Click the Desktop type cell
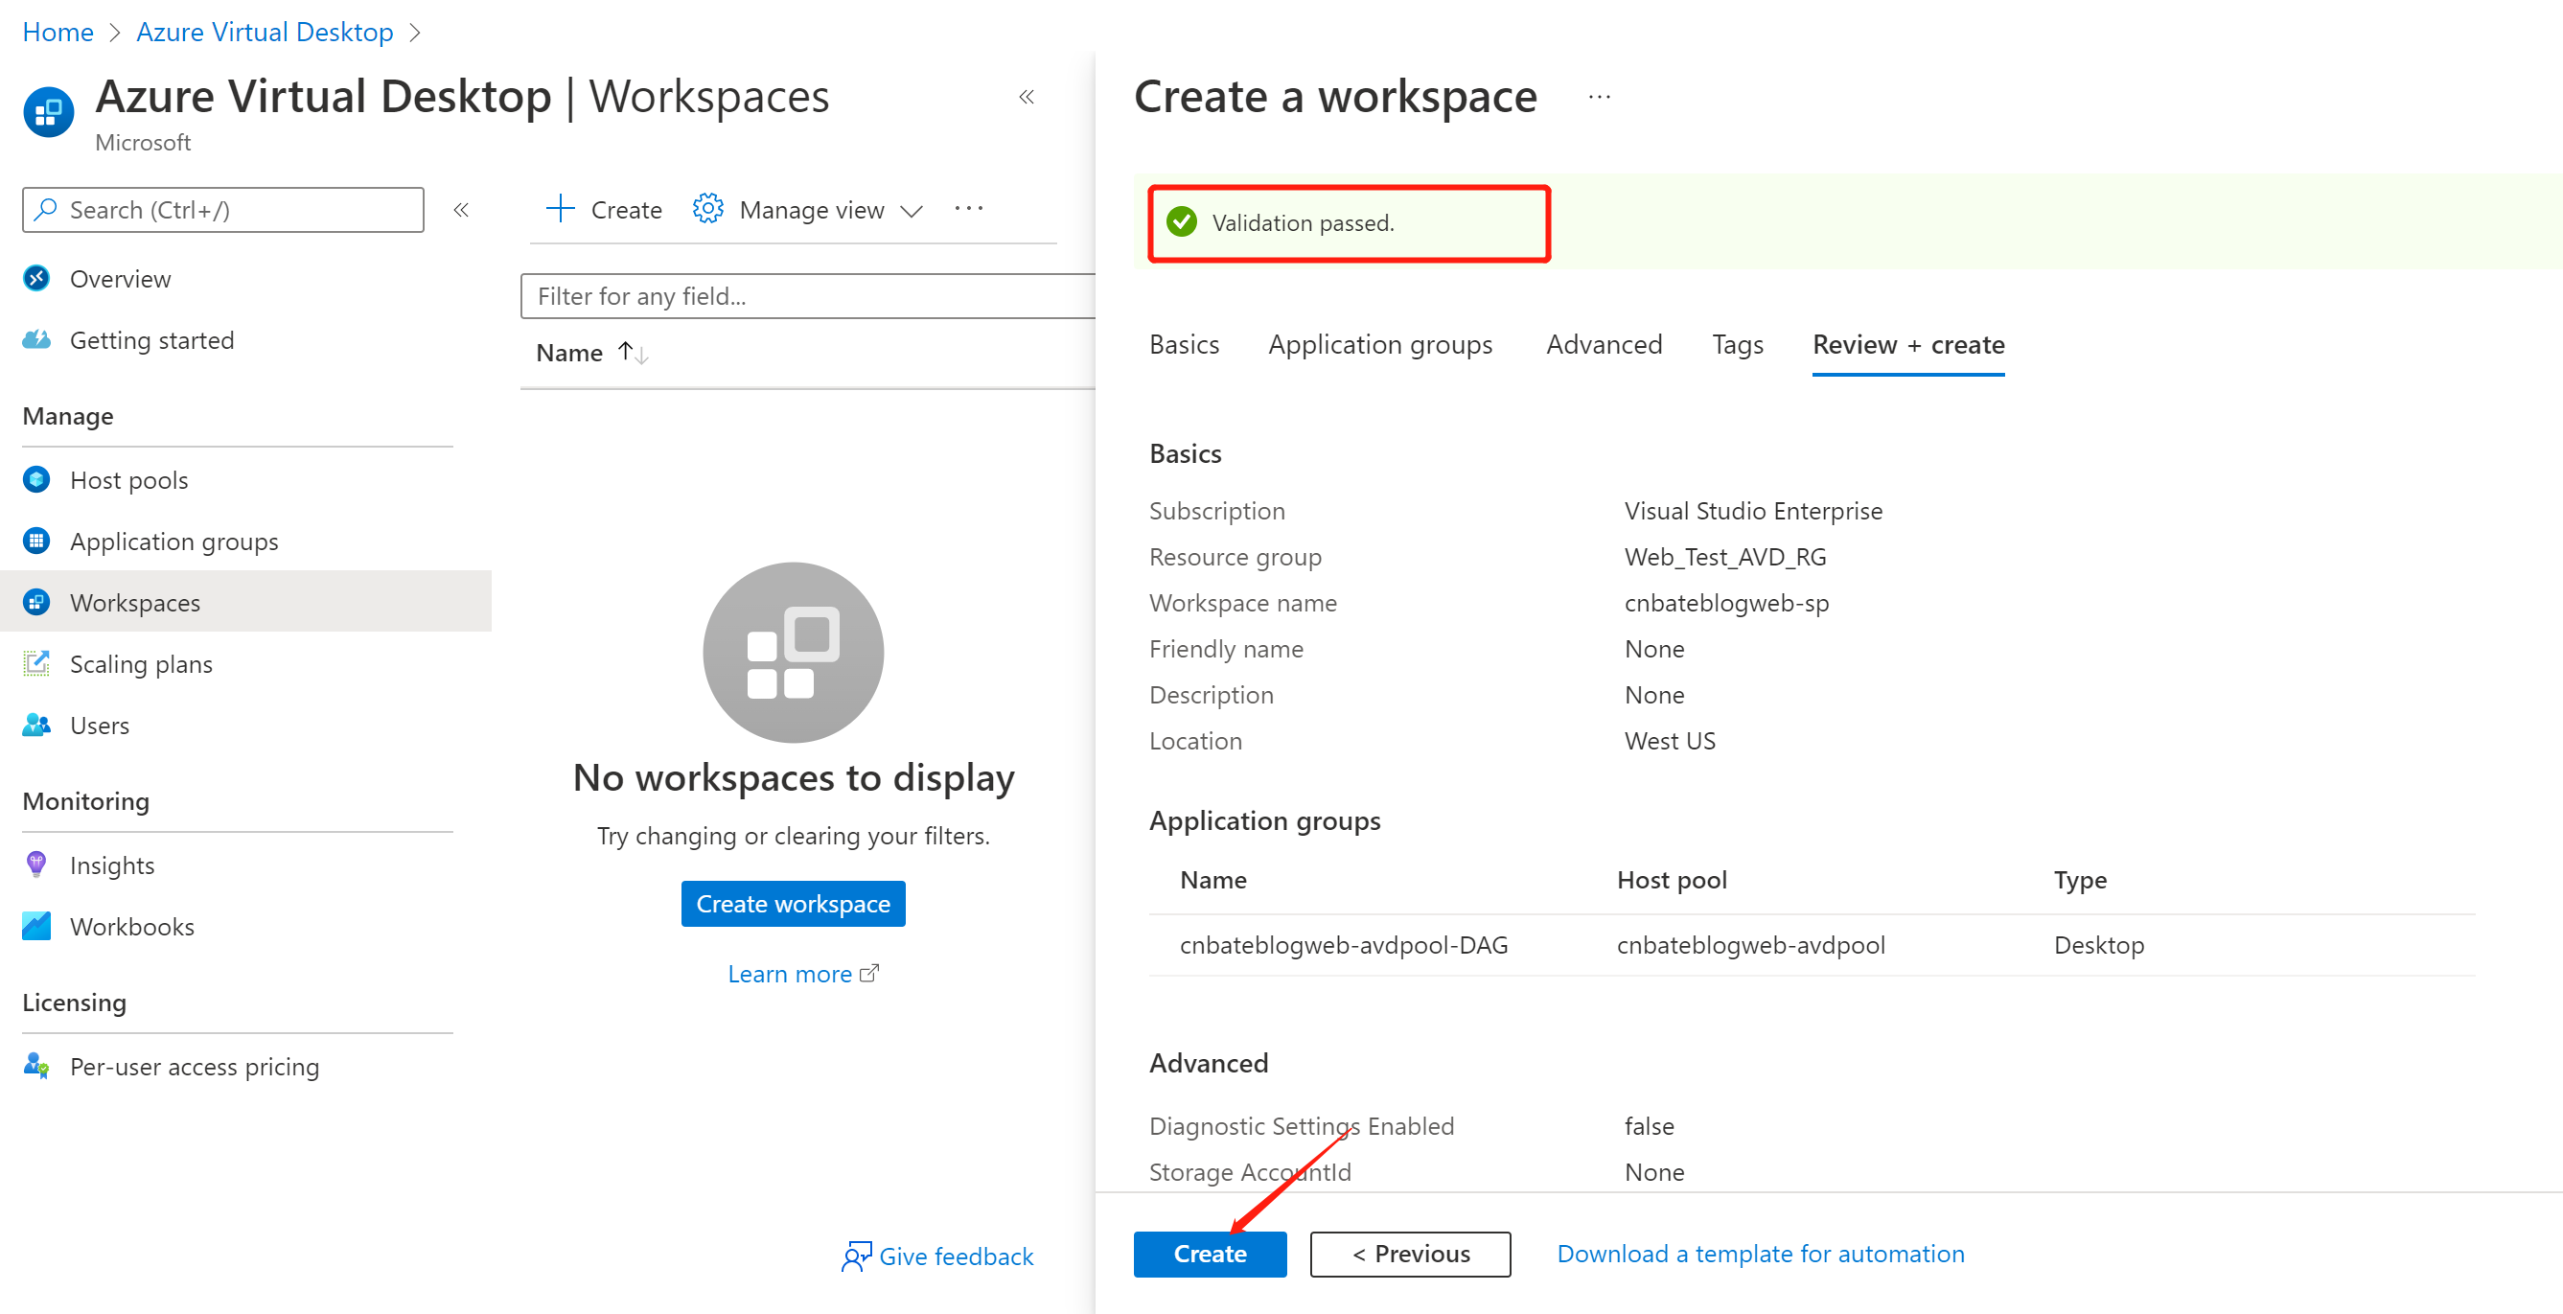This screenshot has width=2563, height=1314. point(2098,944)
